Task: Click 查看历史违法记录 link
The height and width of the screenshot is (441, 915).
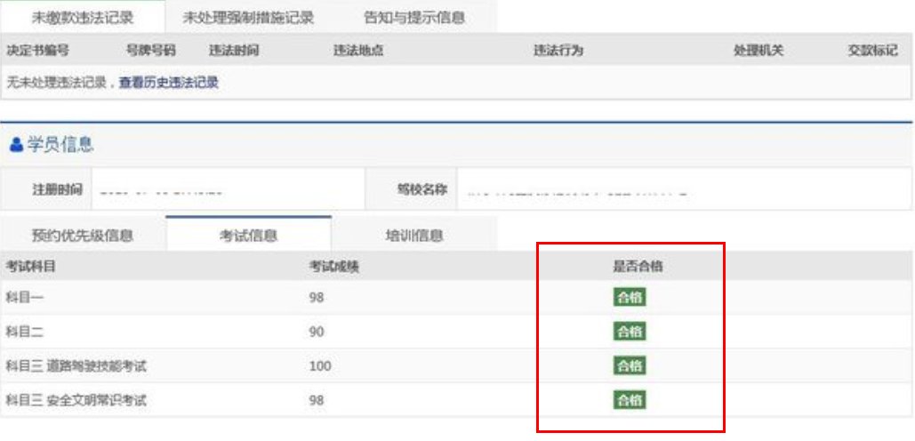Action: click(x=169, y=83)
